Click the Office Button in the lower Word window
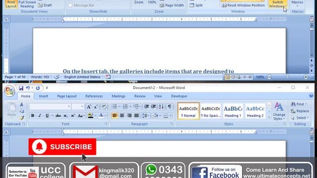 (x=9, y=91)
